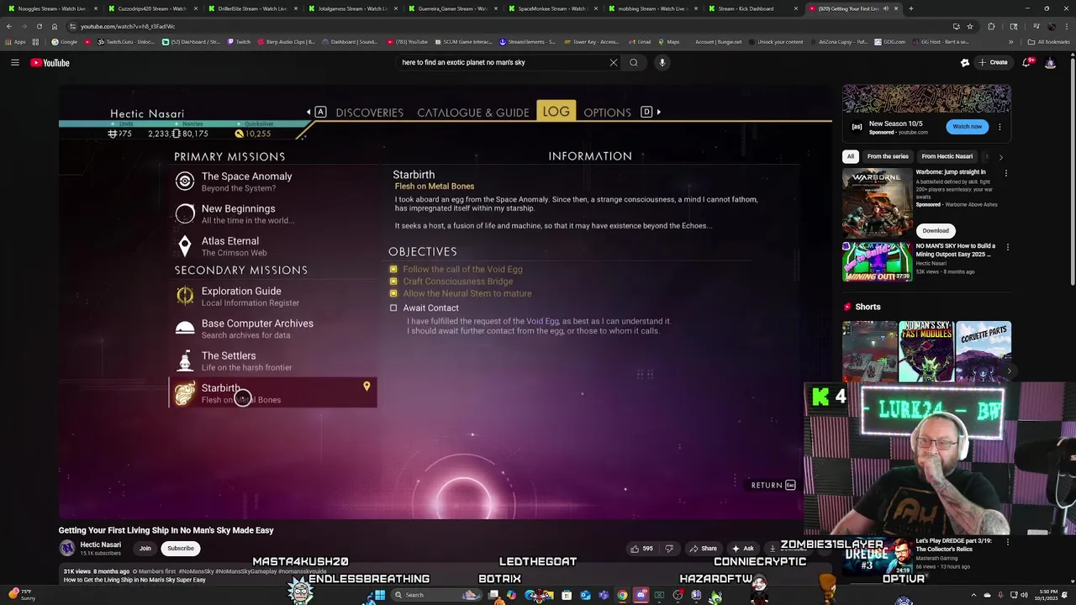Click the Space Anomaly mission icon

[x=184, y=181]
